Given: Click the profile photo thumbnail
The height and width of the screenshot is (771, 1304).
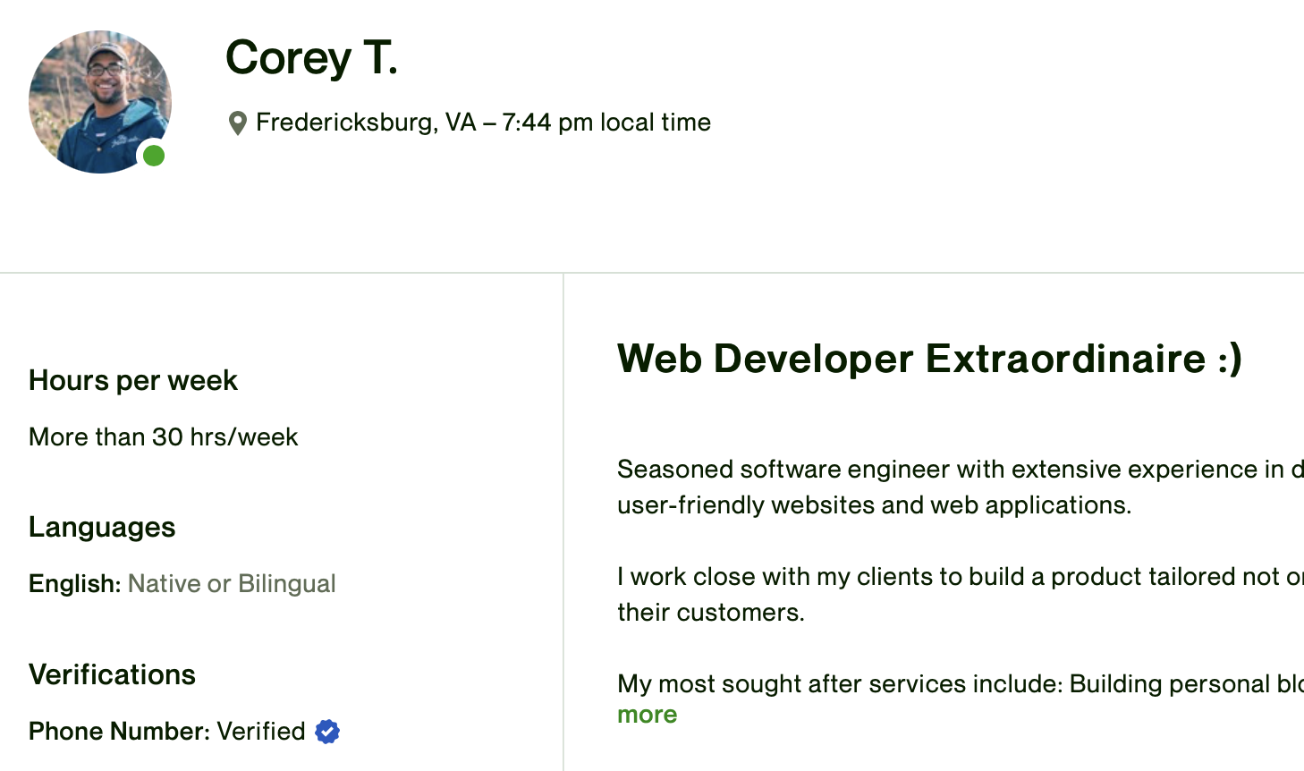Looking at the screenshot, I should click(x=100, y=102).
